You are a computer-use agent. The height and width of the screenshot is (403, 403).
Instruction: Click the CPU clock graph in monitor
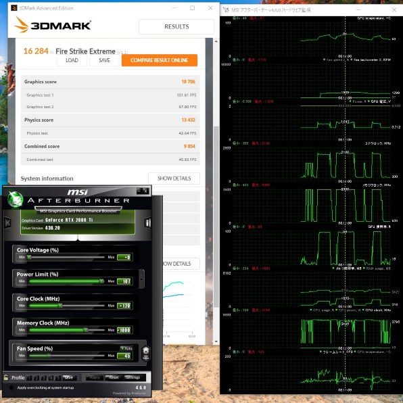tap(311, 331)
